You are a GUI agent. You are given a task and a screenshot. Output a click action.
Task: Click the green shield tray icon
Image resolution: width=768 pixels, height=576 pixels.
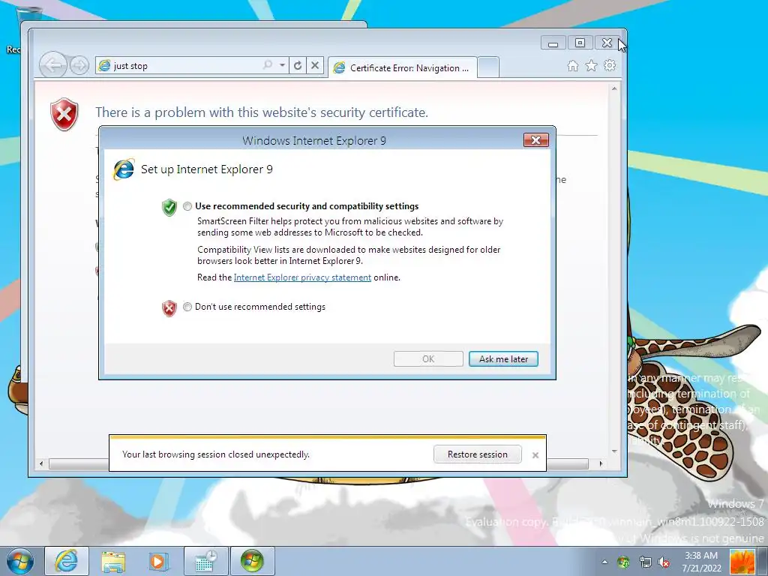(623, 562)
